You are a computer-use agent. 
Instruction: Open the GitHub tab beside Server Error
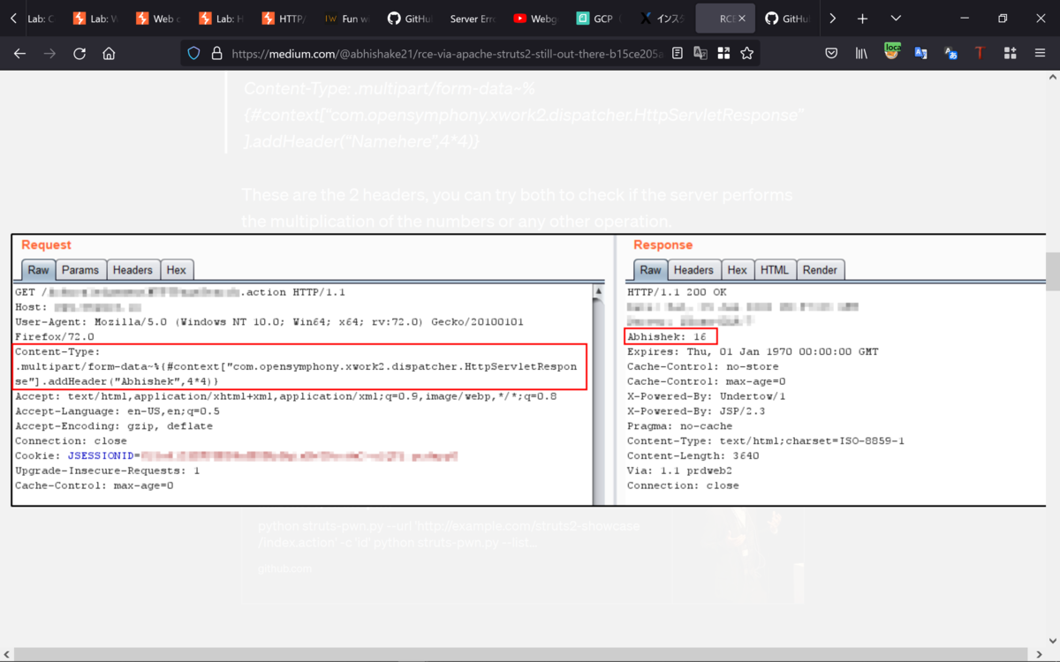(411, 19)
